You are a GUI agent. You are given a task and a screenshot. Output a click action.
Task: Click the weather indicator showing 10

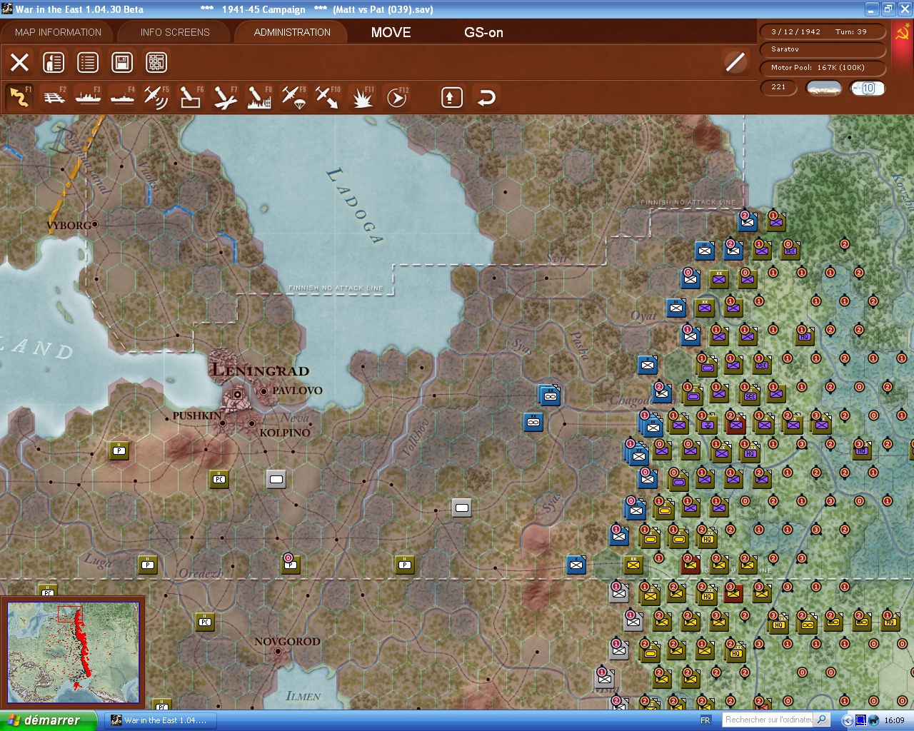click(x=868, y=88)
